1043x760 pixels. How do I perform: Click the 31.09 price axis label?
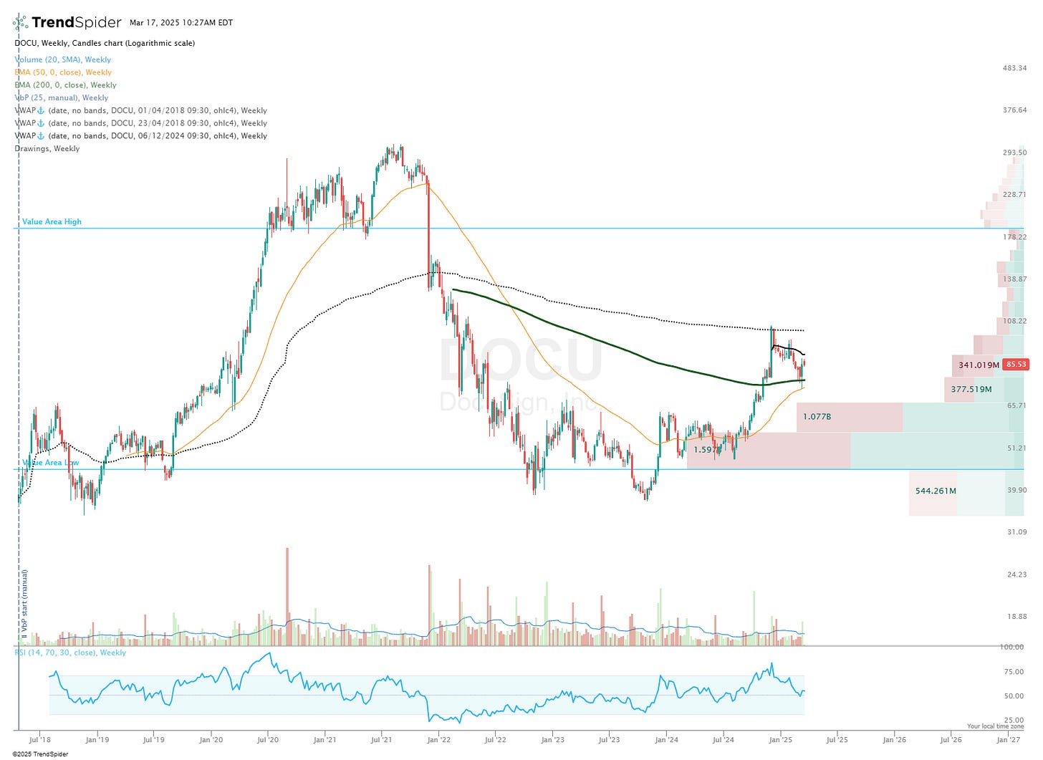pyautogui.click(x=1017, y=532)
